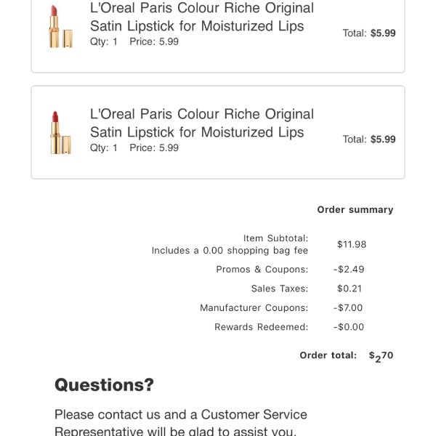Open the second L'Oreal Colour Riche product title
The width and height of the screenshot is (436, 436).
[202, 123]
